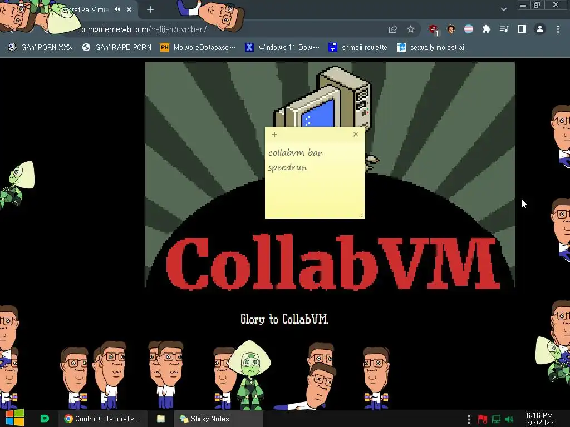Screen dimensions: 570x427
Task: Bookmark this page with the star icon
Action: click(x=411, y=29)
